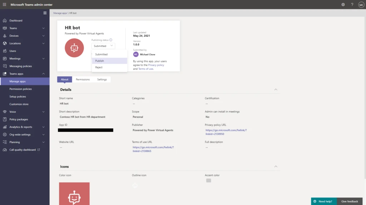The width and height of the screenshot is (366, 205).
Task: Switch to the Settings tab
Action: coord(102,80)
